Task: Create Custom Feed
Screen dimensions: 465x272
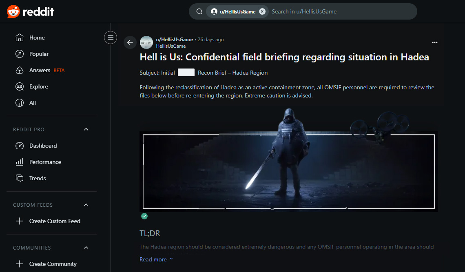Action: tap(55, 221)
